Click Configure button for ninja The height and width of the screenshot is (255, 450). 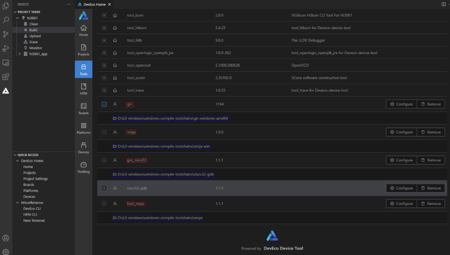click(x=401, y=132)
